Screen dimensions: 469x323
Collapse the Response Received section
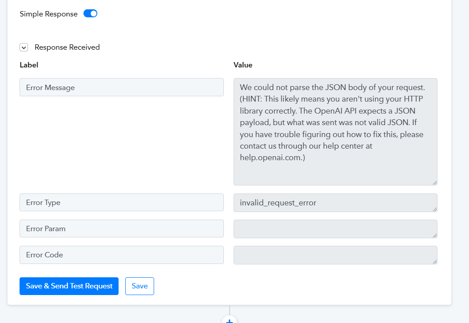(24, 47)
